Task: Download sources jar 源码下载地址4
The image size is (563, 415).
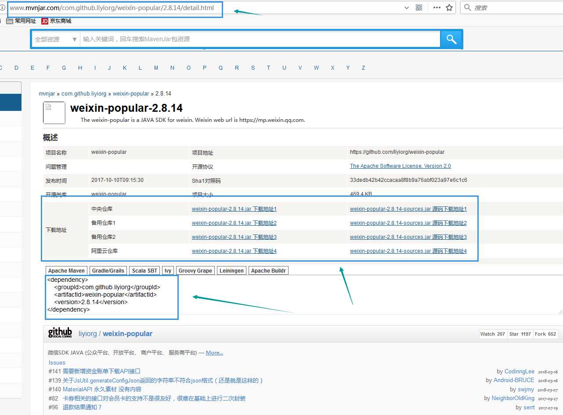Action: 408,251
